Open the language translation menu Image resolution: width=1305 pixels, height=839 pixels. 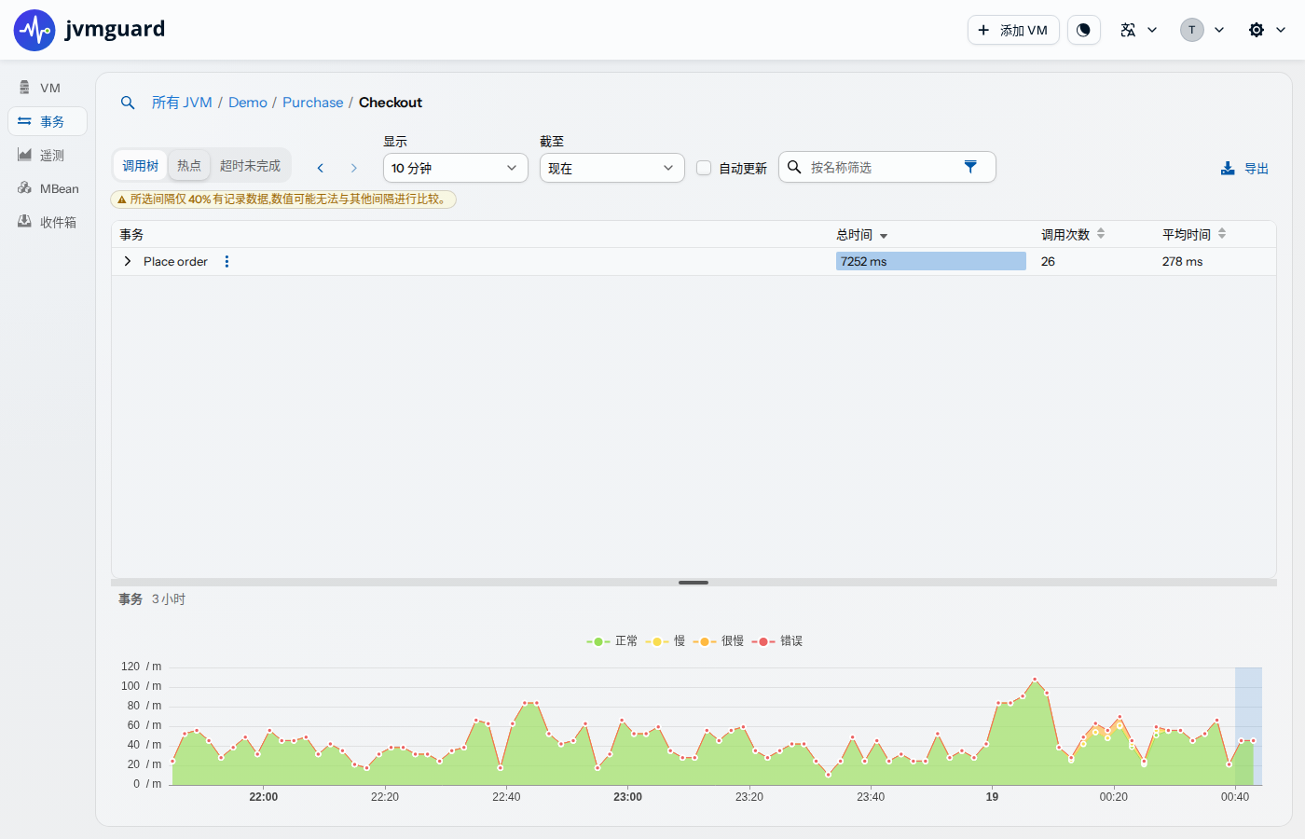click(x=1138, y=30)
